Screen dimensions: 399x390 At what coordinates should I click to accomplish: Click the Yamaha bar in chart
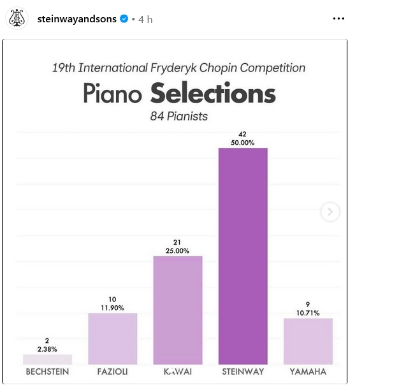(x=308, y=340)
